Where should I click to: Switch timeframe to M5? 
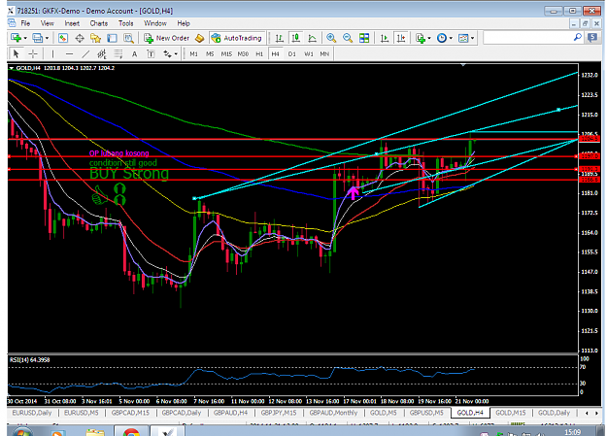pos(210,53)
